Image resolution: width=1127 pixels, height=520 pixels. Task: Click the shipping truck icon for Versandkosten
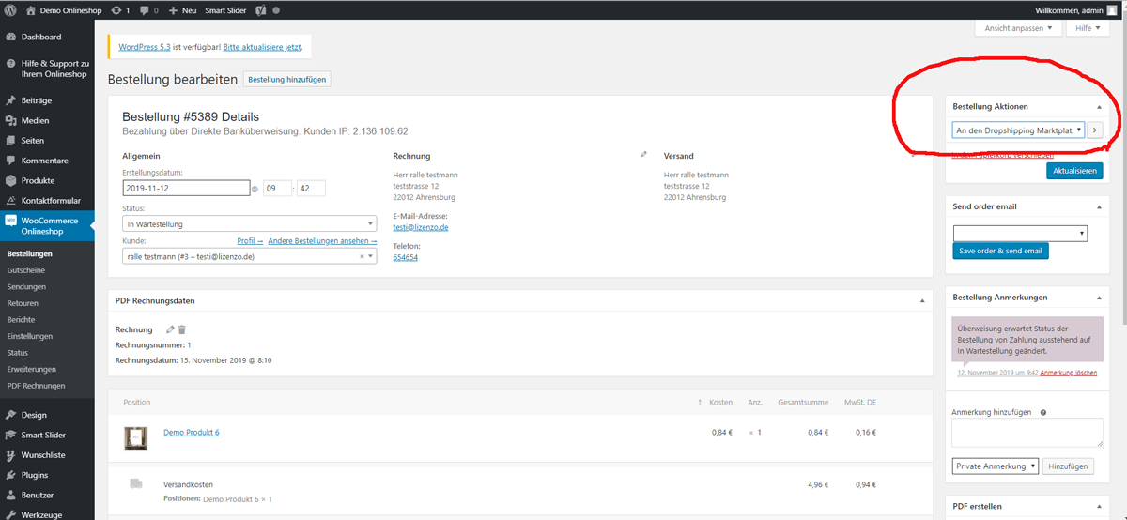tap(135, 483)
